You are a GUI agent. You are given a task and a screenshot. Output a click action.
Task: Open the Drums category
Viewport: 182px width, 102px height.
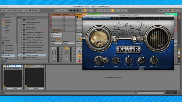point(7,43)
